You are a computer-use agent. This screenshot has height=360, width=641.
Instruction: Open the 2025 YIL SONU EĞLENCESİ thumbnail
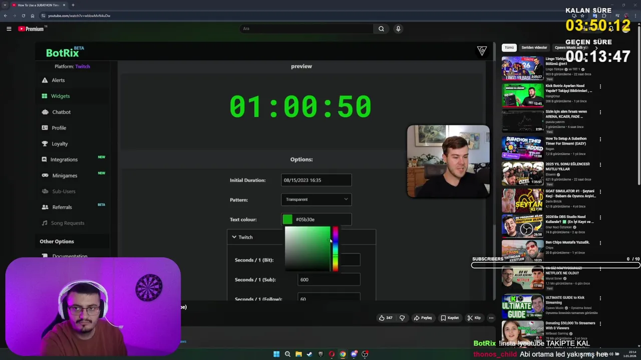(522, 173)
